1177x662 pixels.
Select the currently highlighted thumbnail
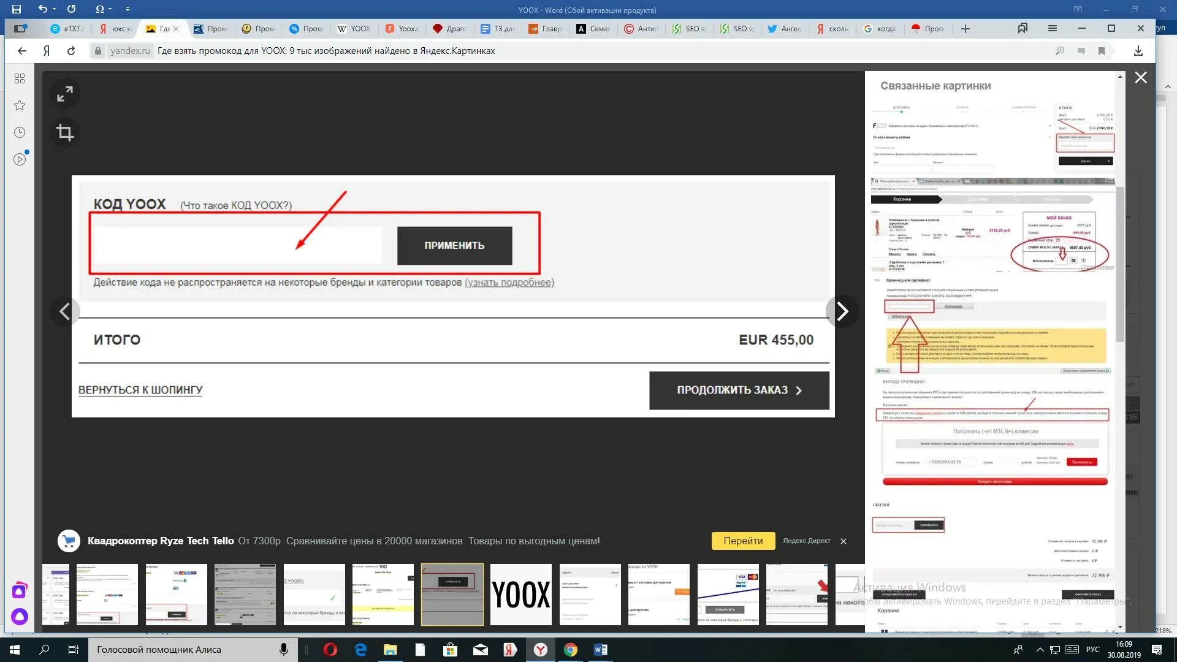452,595
